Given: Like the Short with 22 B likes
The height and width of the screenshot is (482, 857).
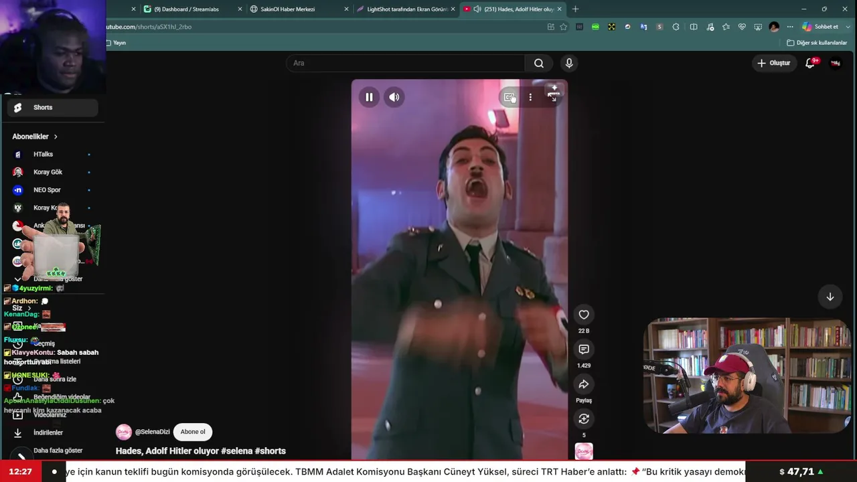Looking at the screenshot, I should (584, 315).
